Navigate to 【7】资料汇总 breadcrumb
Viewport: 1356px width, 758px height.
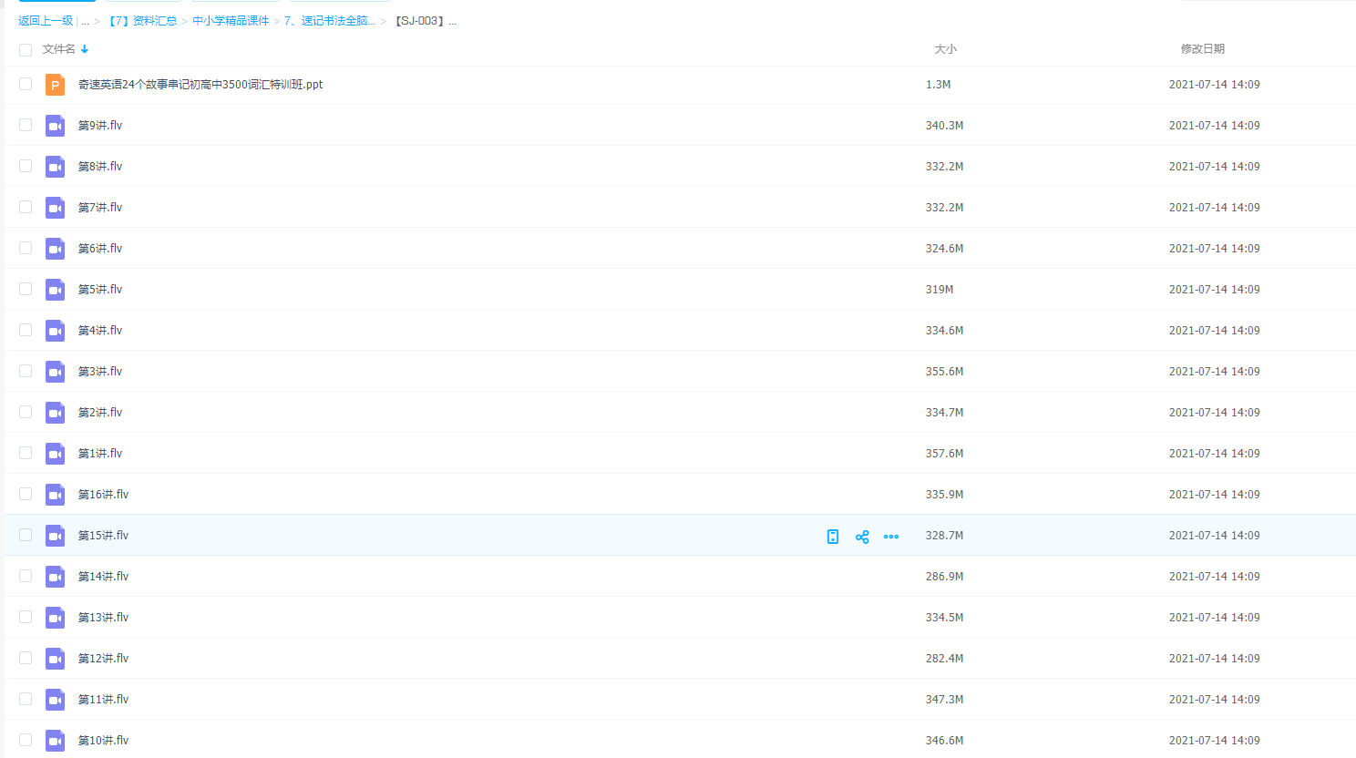tap(141, 21)
